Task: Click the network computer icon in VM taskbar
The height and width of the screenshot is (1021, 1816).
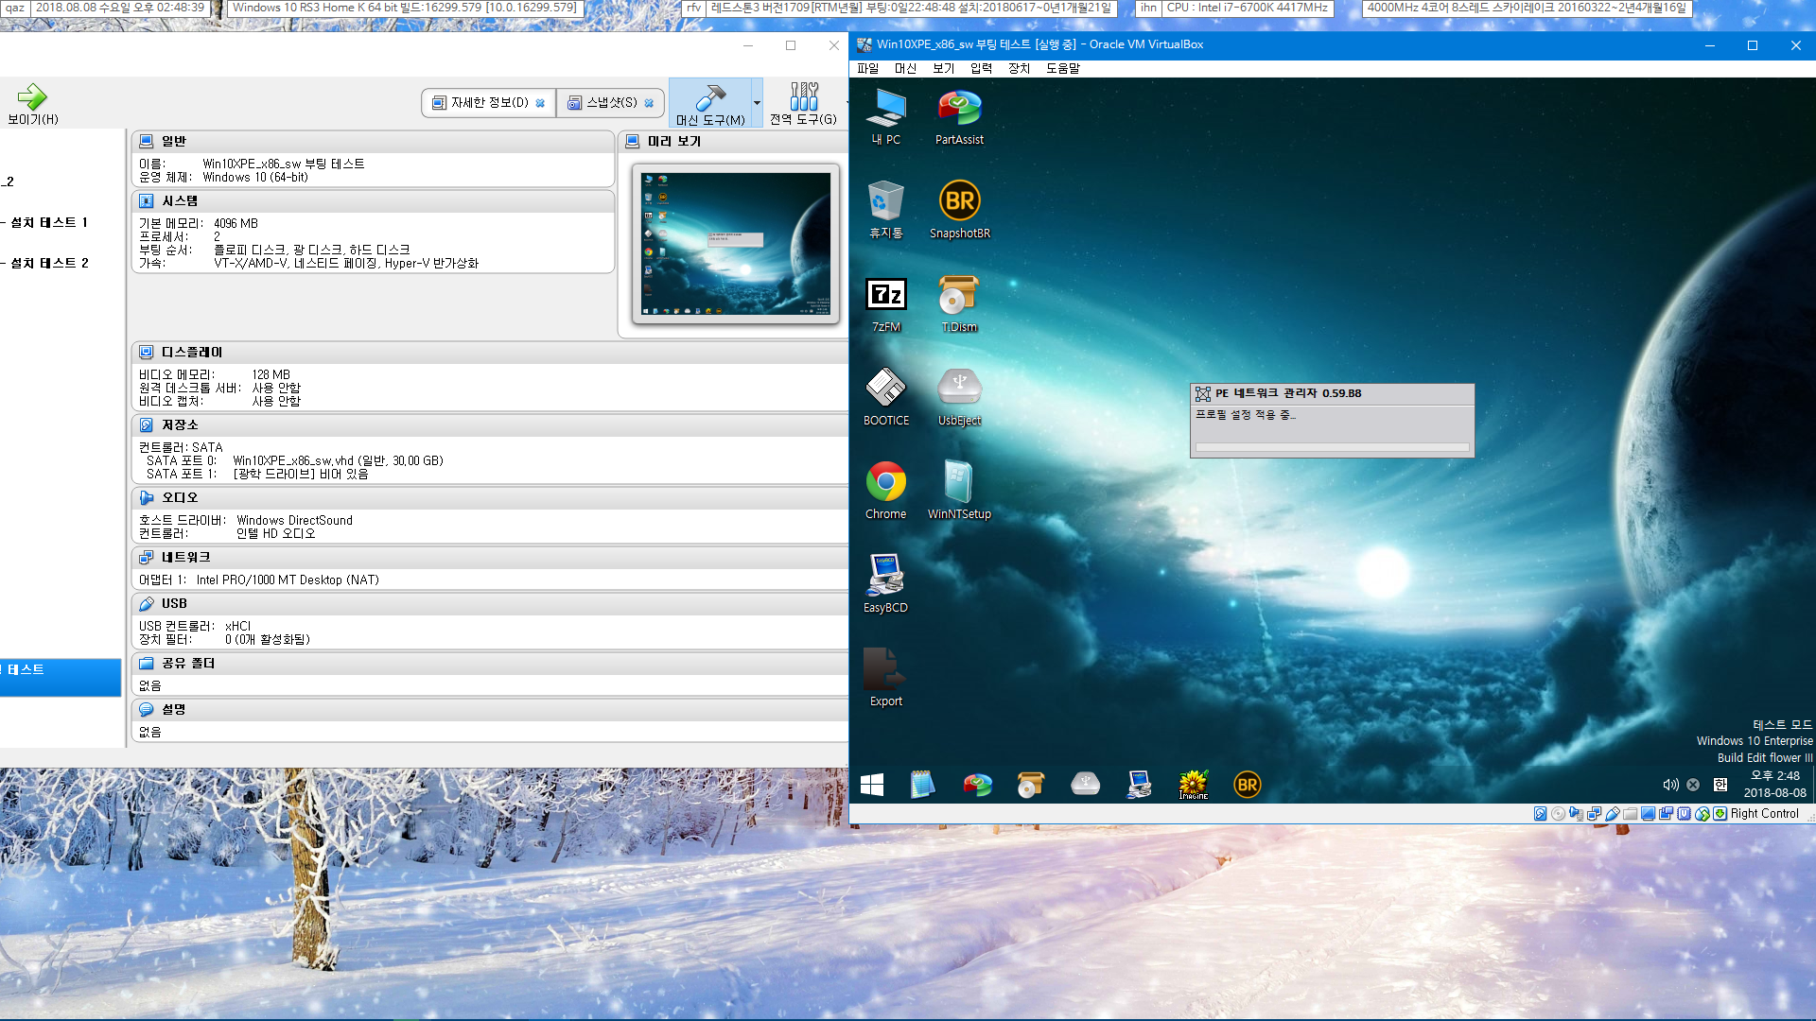Action: point(1139,785)
